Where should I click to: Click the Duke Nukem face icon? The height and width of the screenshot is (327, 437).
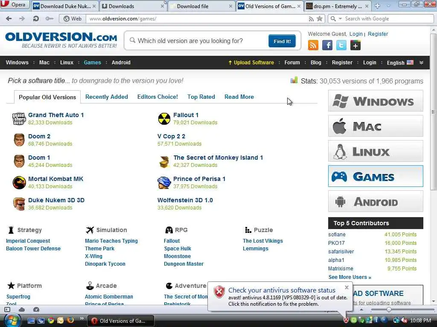(19, 204)
